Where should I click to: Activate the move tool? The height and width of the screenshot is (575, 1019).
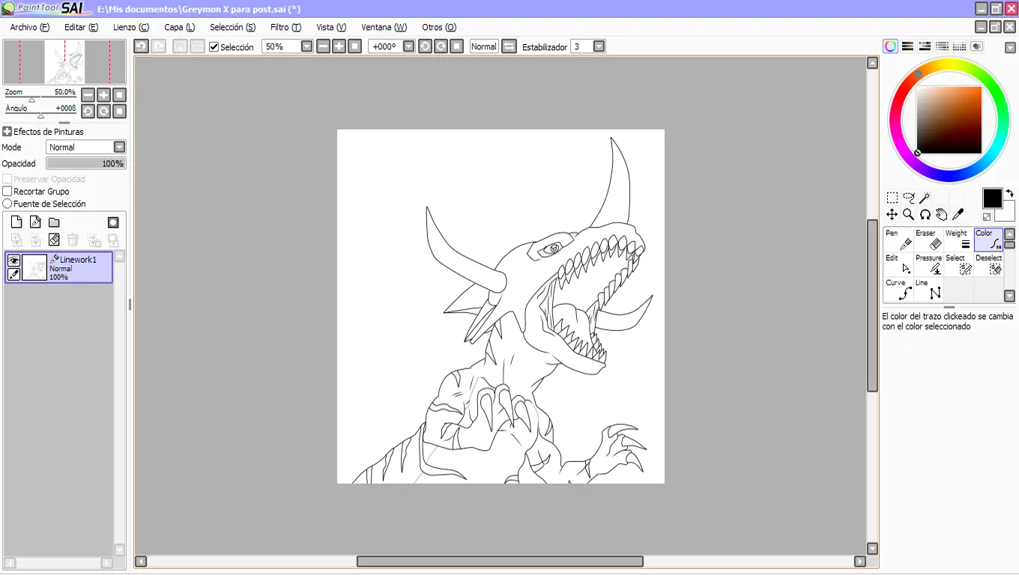click(x=892, y=215)
